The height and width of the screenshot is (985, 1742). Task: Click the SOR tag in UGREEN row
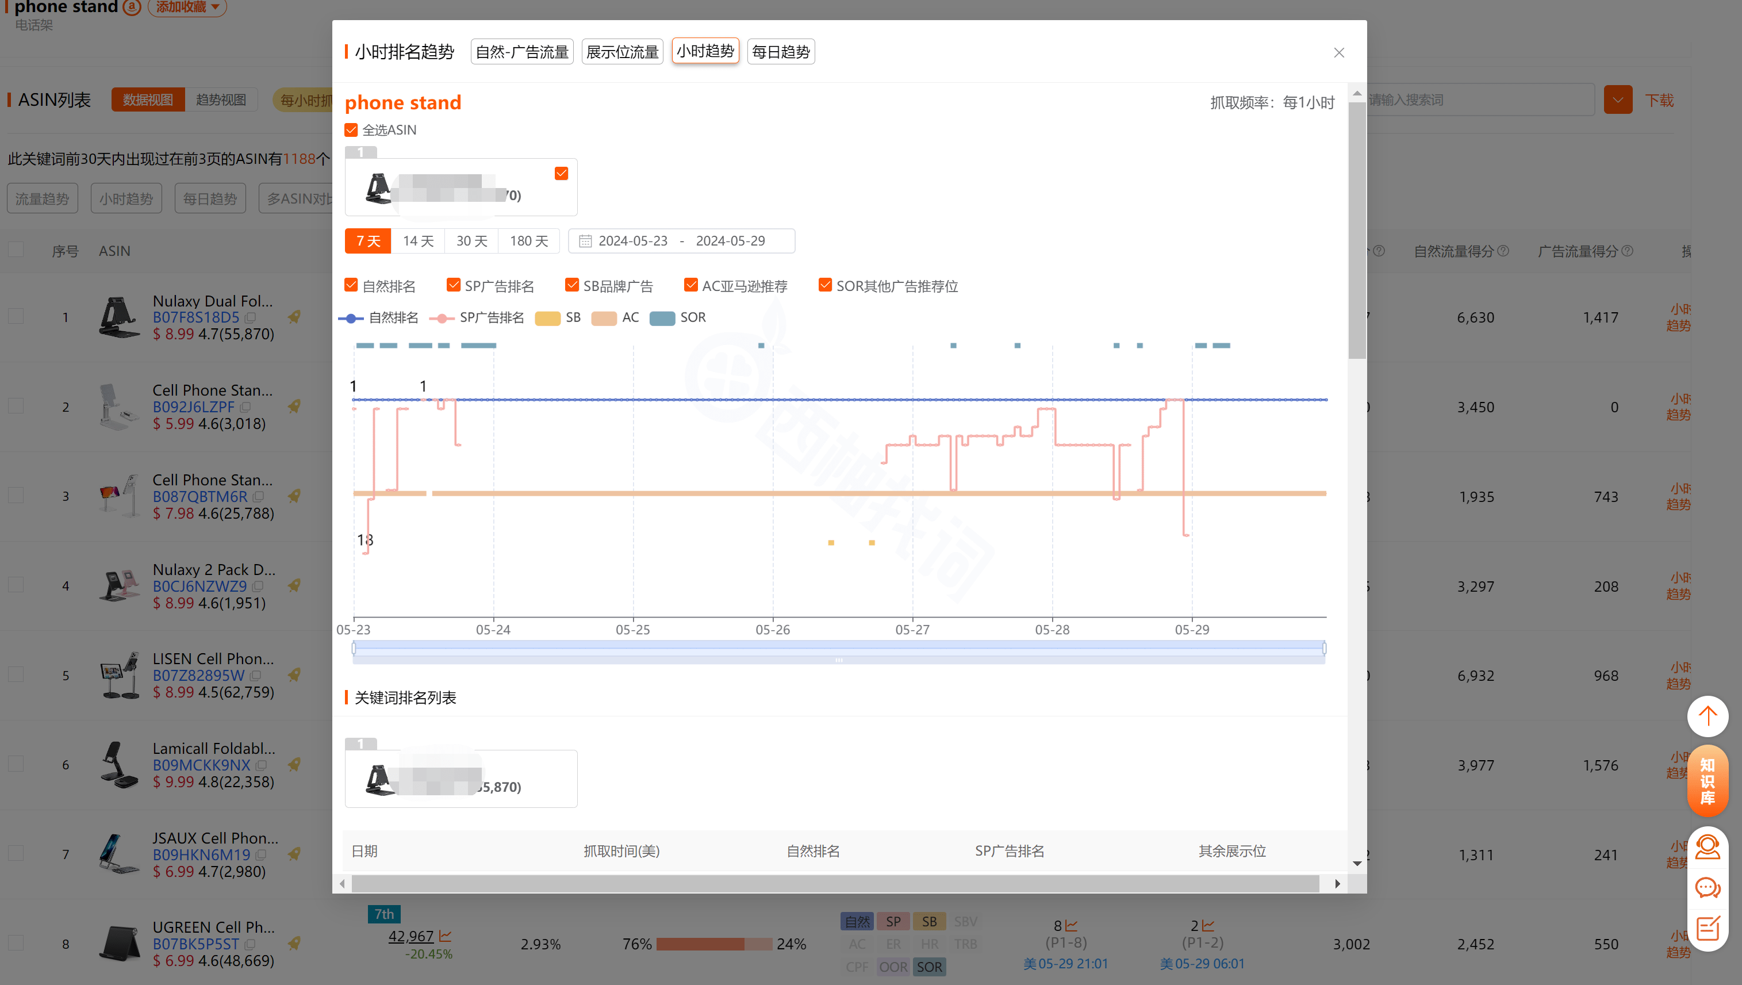point(929,967)
